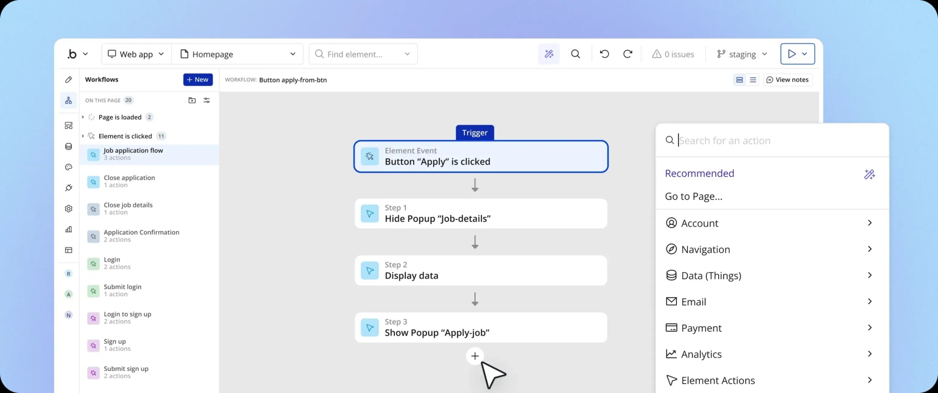This screenshot has height=393, width=938.
Task: Click the plus add step button
Action: (x=475, y=356)
